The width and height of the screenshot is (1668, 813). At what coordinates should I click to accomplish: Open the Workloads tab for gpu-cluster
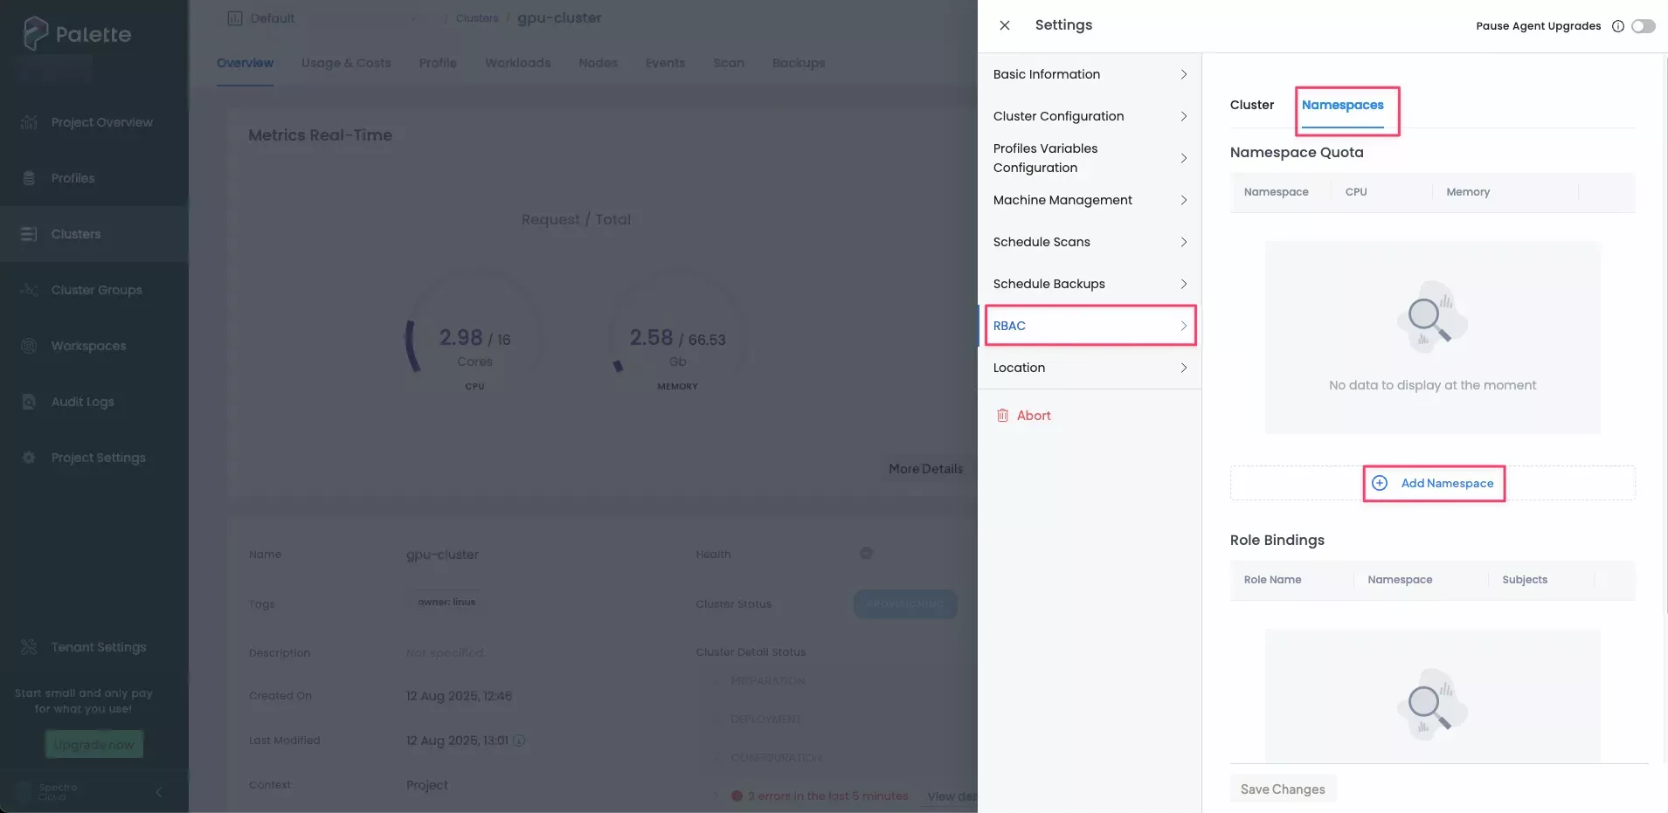(x=518, y=63)
